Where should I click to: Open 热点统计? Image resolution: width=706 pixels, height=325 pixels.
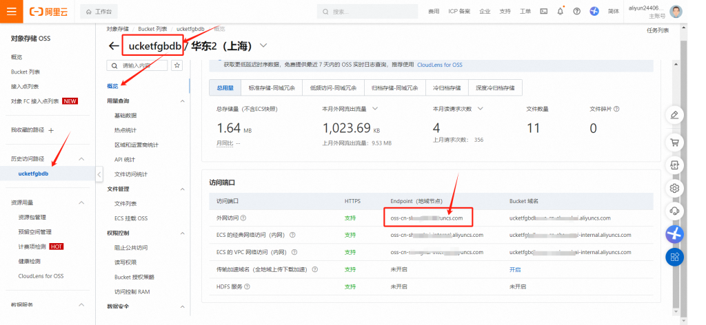point(125,130)
